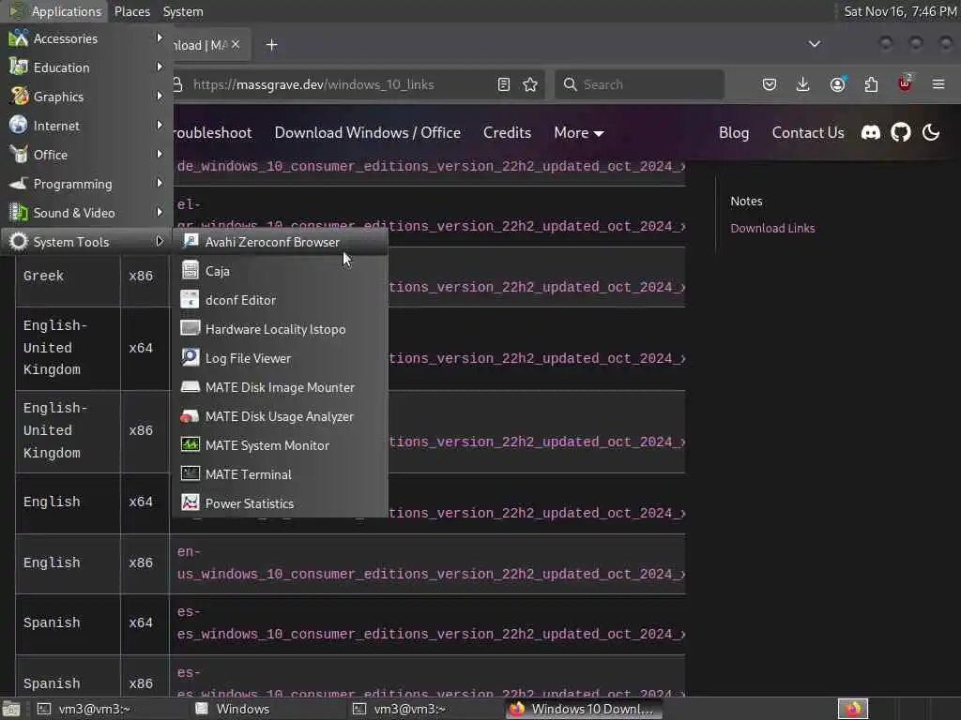The image size is (961, 720).
Task: Expand the Accessories submenu
Action: (x=85, y=38)
